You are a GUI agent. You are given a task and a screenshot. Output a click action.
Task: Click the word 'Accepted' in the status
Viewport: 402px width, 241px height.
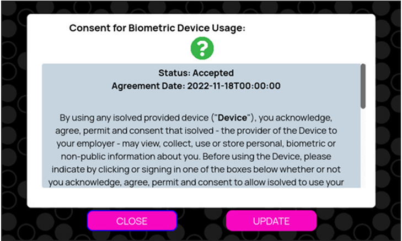pyautogui.click(x=213, y=73)
